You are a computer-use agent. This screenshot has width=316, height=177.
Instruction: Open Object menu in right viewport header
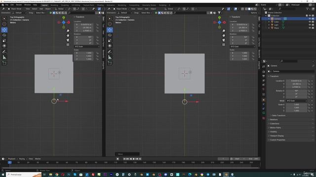coord(153,9)
